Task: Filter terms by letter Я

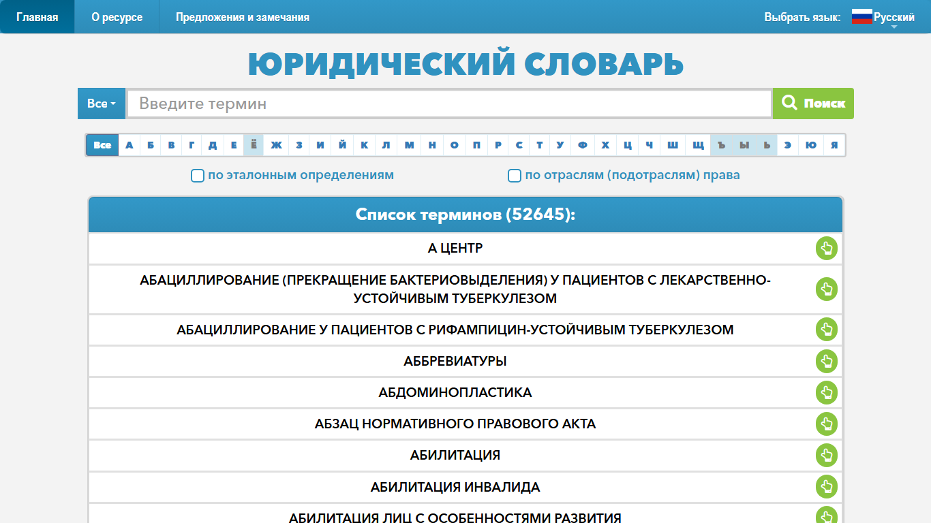Action: coord(834,145)
